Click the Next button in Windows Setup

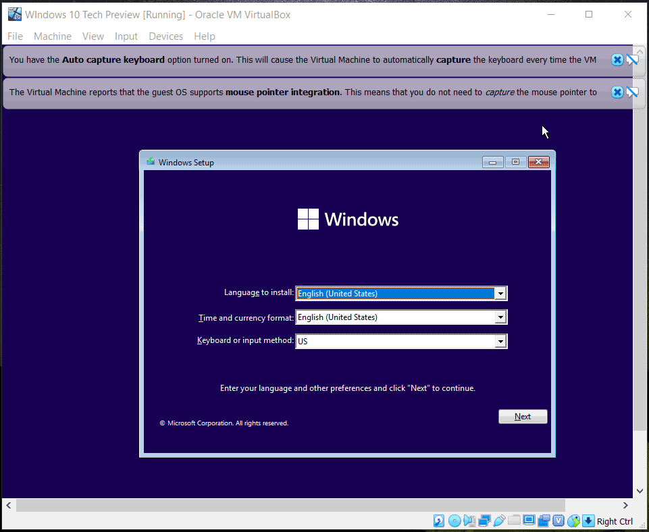(523, 417)
